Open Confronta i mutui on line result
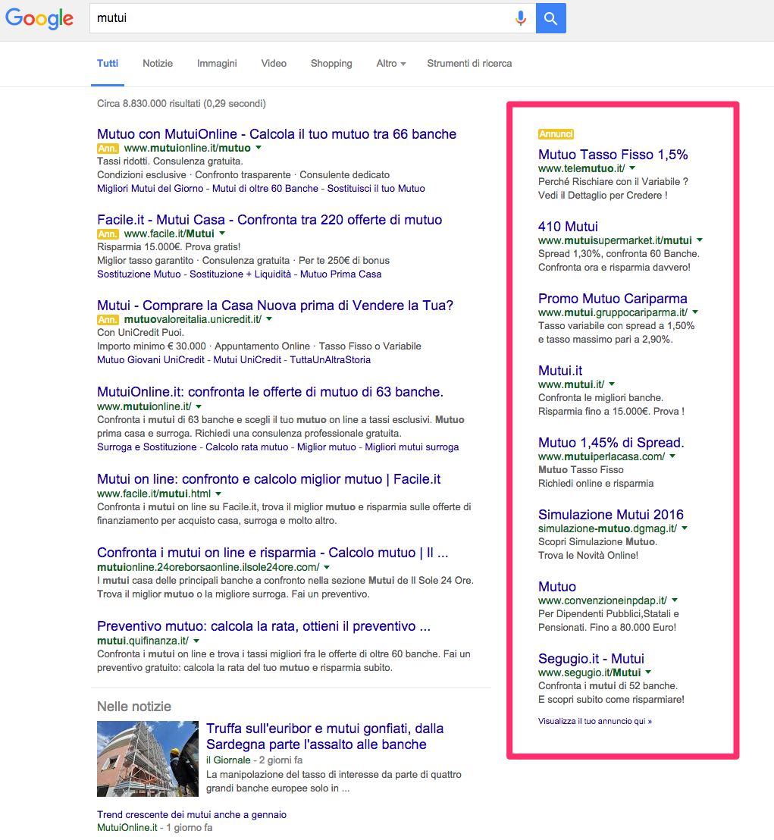Screen dimensions: 774x840 pos(273,553)
